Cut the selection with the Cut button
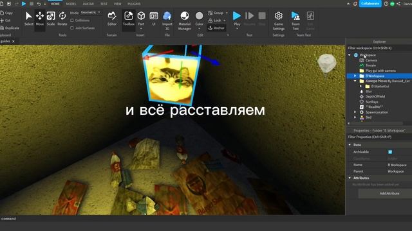The image size is (412, 231). 6,20
